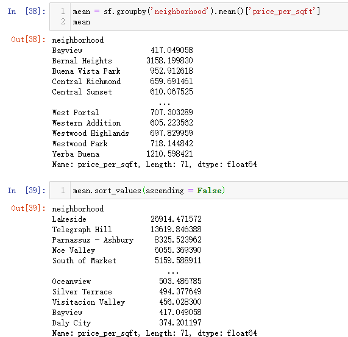Click the 'West Portal' row label
348x337 pixels.
tap(76, 113)
